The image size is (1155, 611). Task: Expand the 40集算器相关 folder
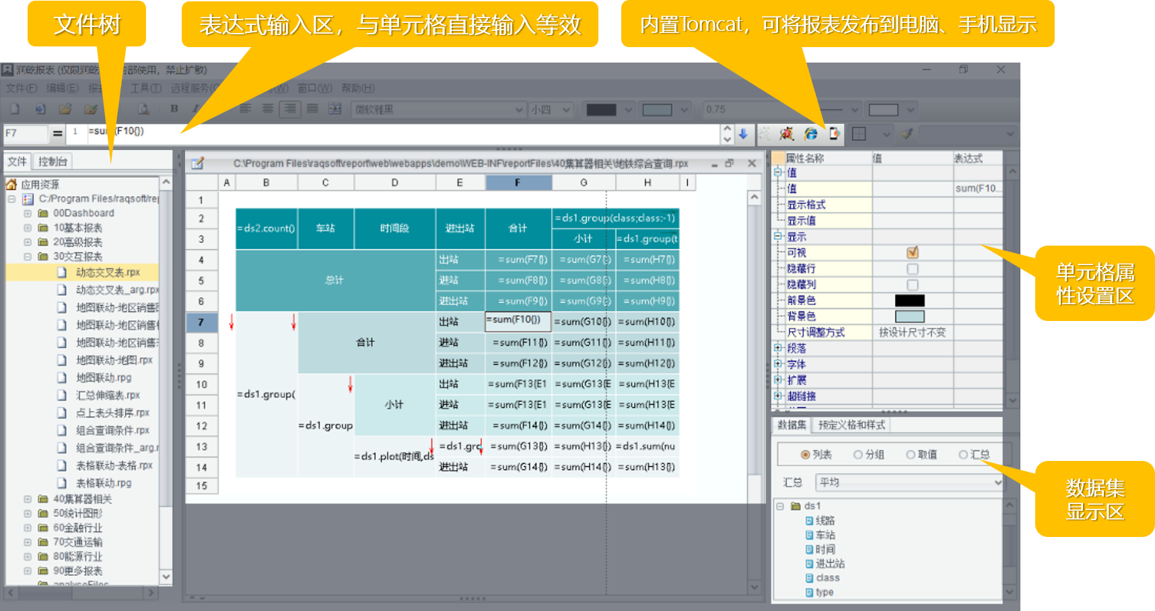point(28,499)
